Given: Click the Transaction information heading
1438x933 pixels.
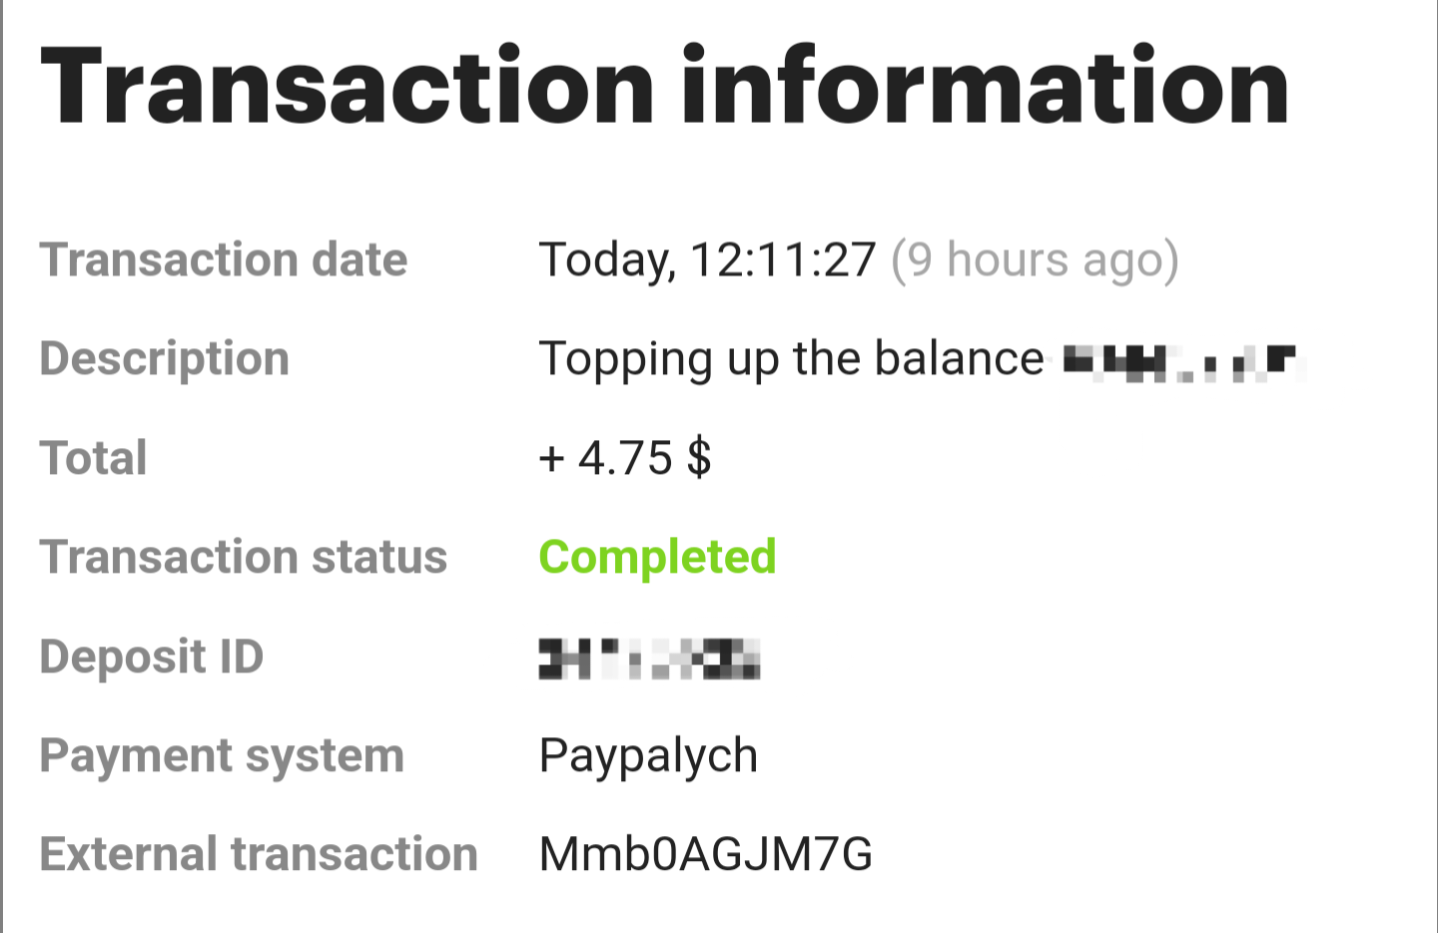Looking at the screenshot, I should pyautogui.click(x=664, y=88).
